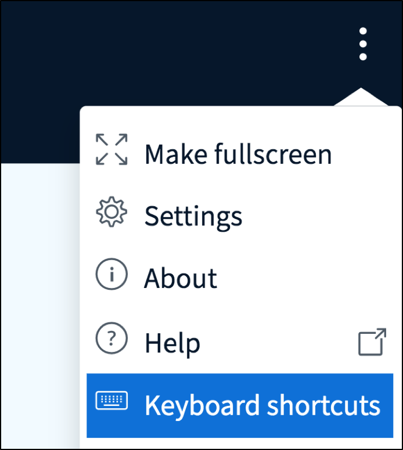Click the keyboard icon in highlighted row
This screenshot has height=450, width=403.
111,402
